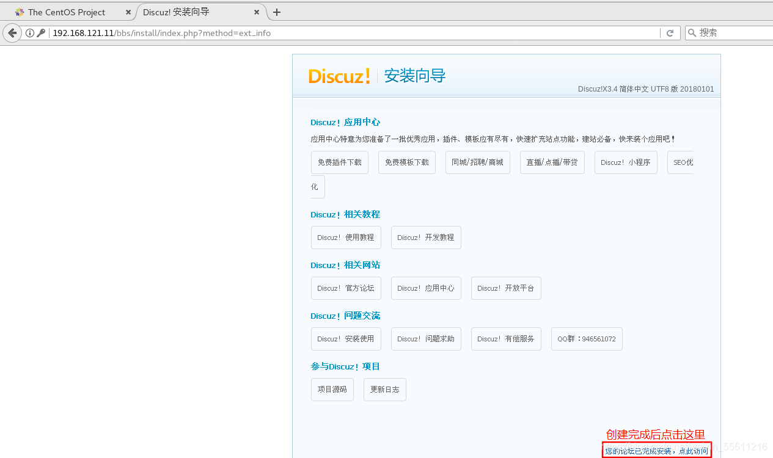Click the SEO优化 button

pos(680,162)
